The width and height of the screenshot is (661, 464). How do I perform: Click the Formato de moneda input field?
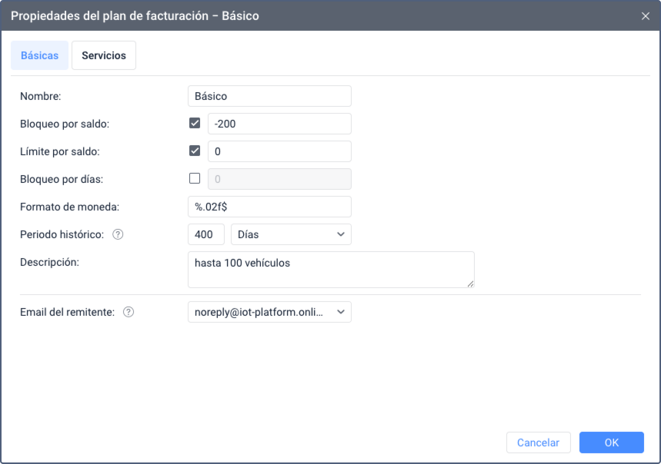tap(269, 207)
